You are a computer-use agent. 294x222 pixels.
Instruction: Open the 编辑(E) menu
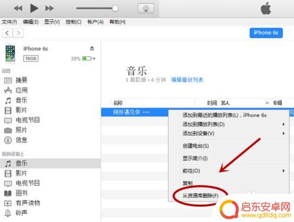[x=31, y=22]
